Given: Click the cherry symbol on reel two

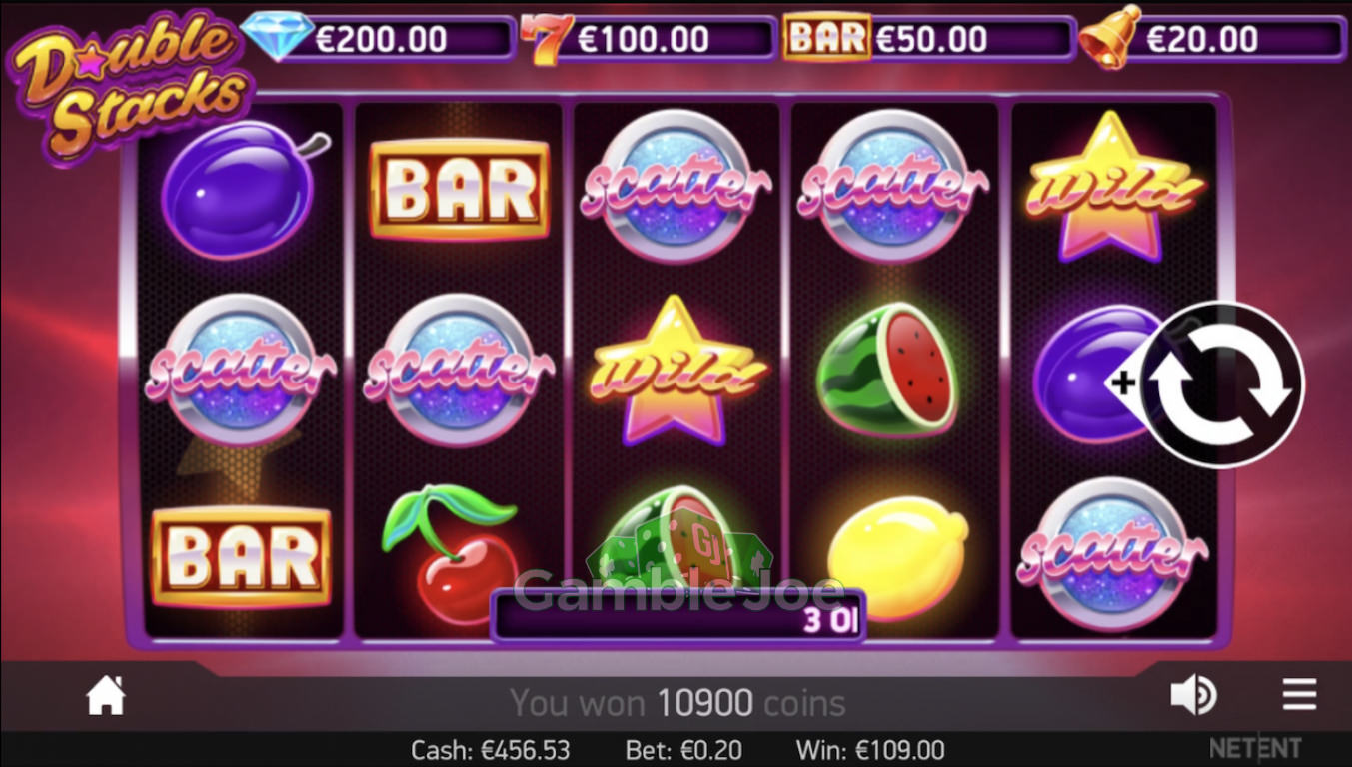Looking at the screenshot, I should point(454,553).
